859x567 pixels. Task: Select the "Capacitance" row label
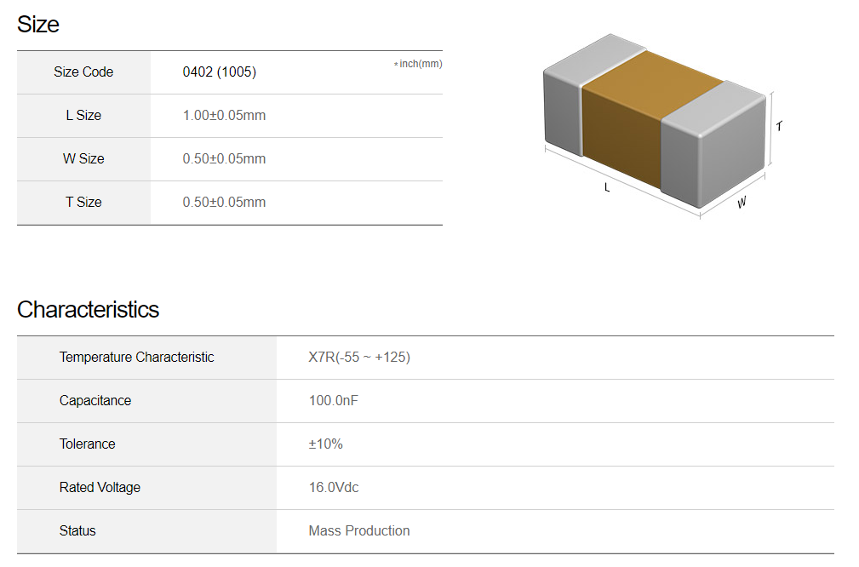pyautogui.click(x=95, y=400)
